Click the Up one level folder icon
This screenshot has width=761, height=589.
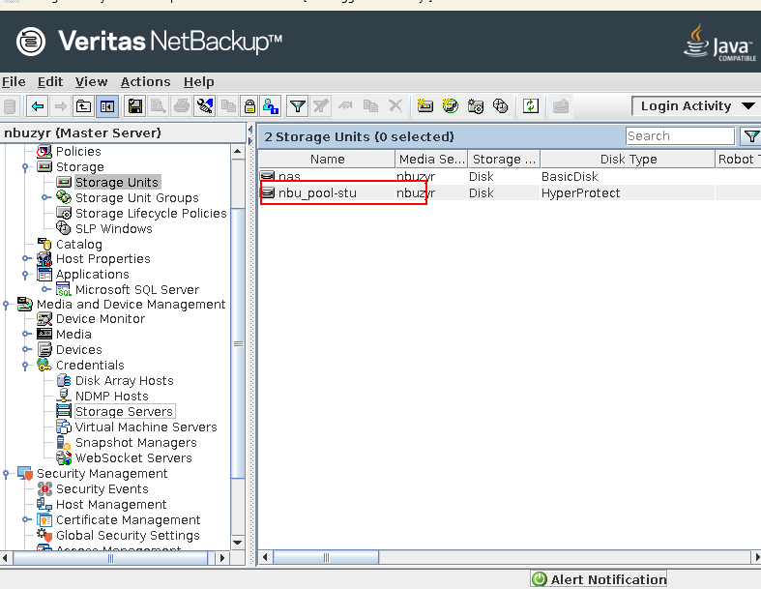pyautogui.click(x=83, y=105)
